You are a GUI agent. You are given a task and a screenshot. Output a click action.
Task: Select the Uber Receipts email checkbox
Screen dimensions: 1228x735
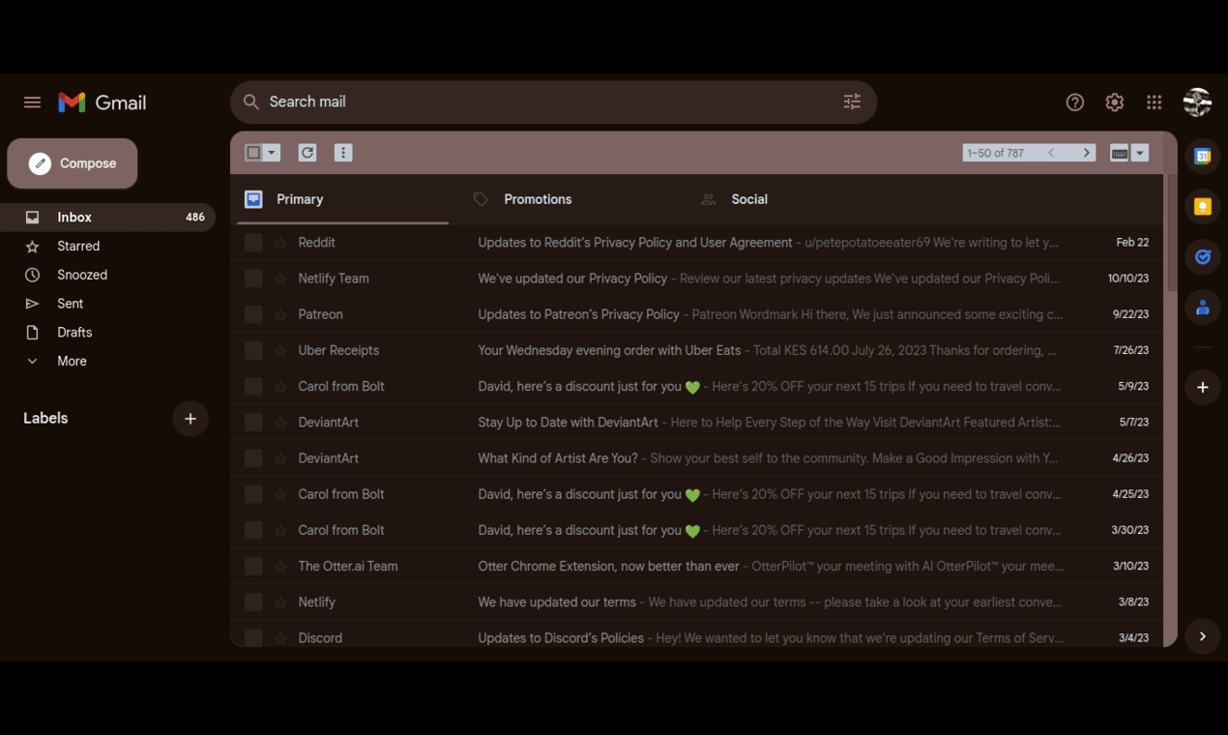(x=253, y=350)
